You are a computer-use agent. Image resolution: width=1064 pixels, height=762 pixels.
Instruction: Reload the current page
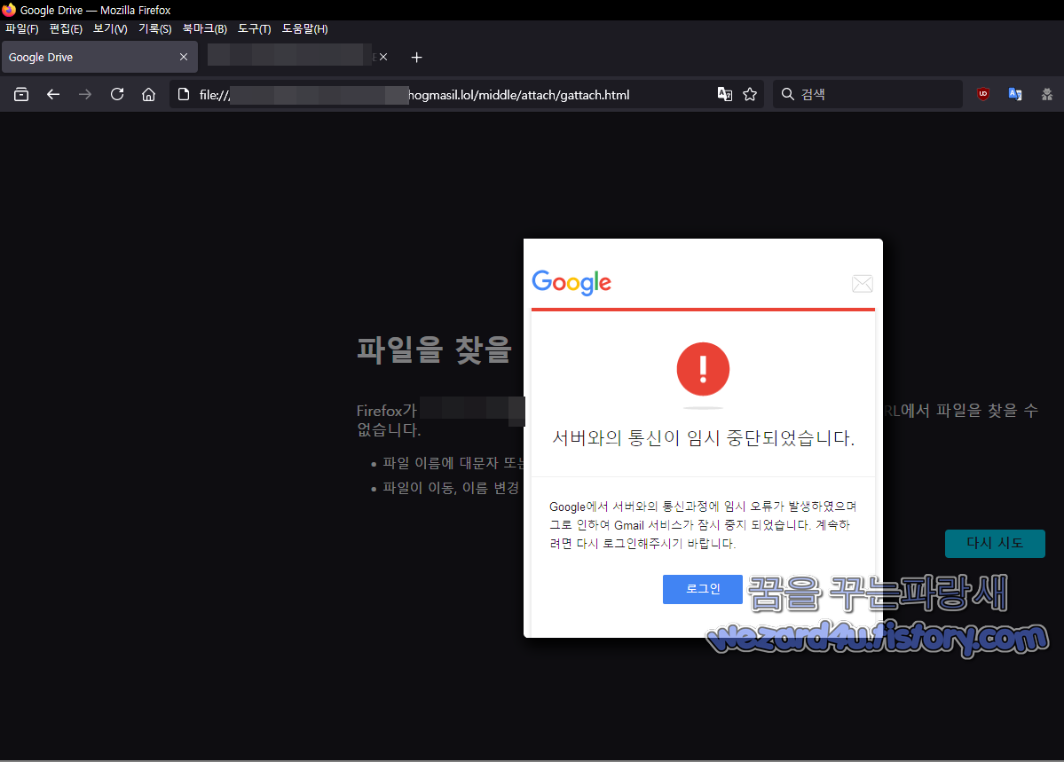pos(117,94)
